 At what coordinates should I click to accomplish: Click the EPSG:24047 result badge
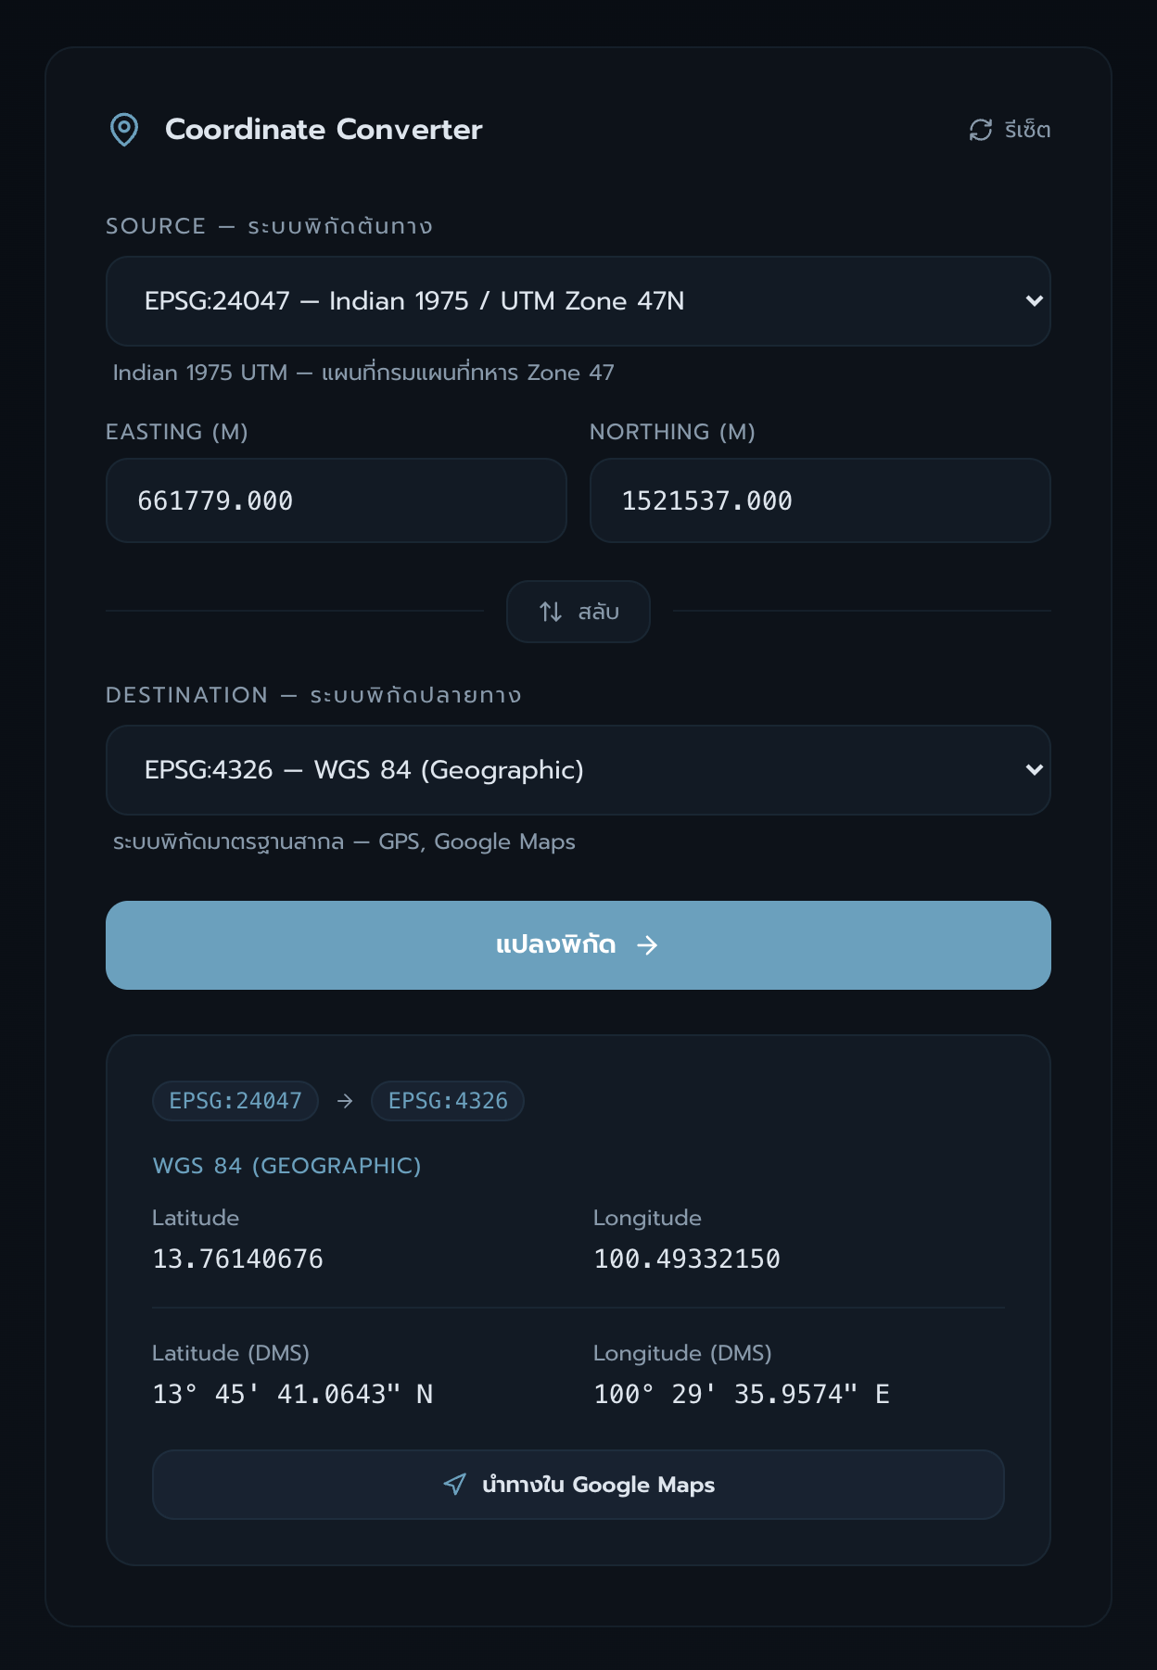235,1101
